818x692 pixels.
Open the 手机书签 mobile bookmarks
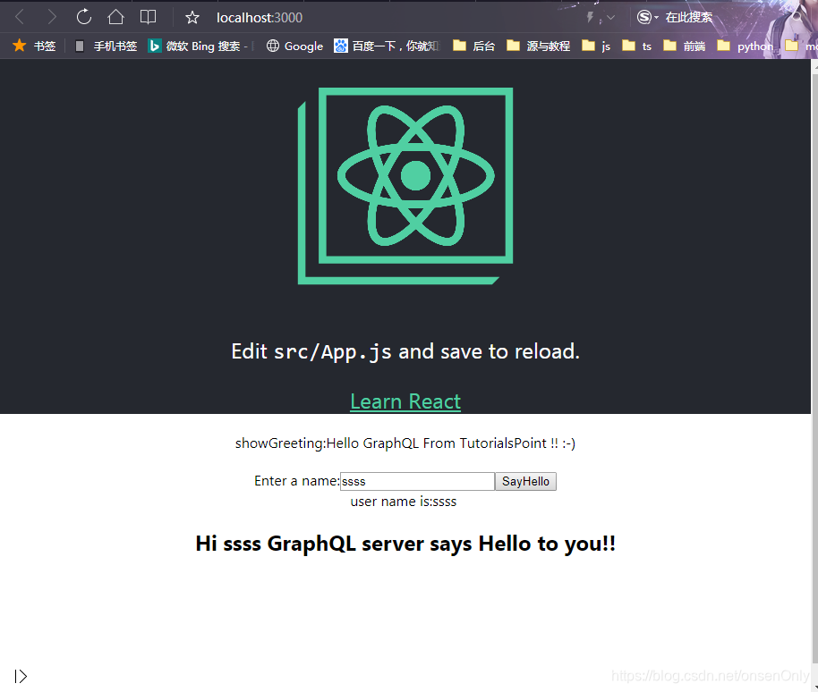click(106, 46)
